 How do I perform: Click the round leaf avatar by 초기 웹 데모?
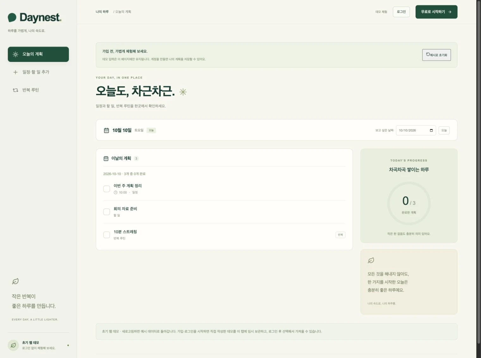(13, 345)
